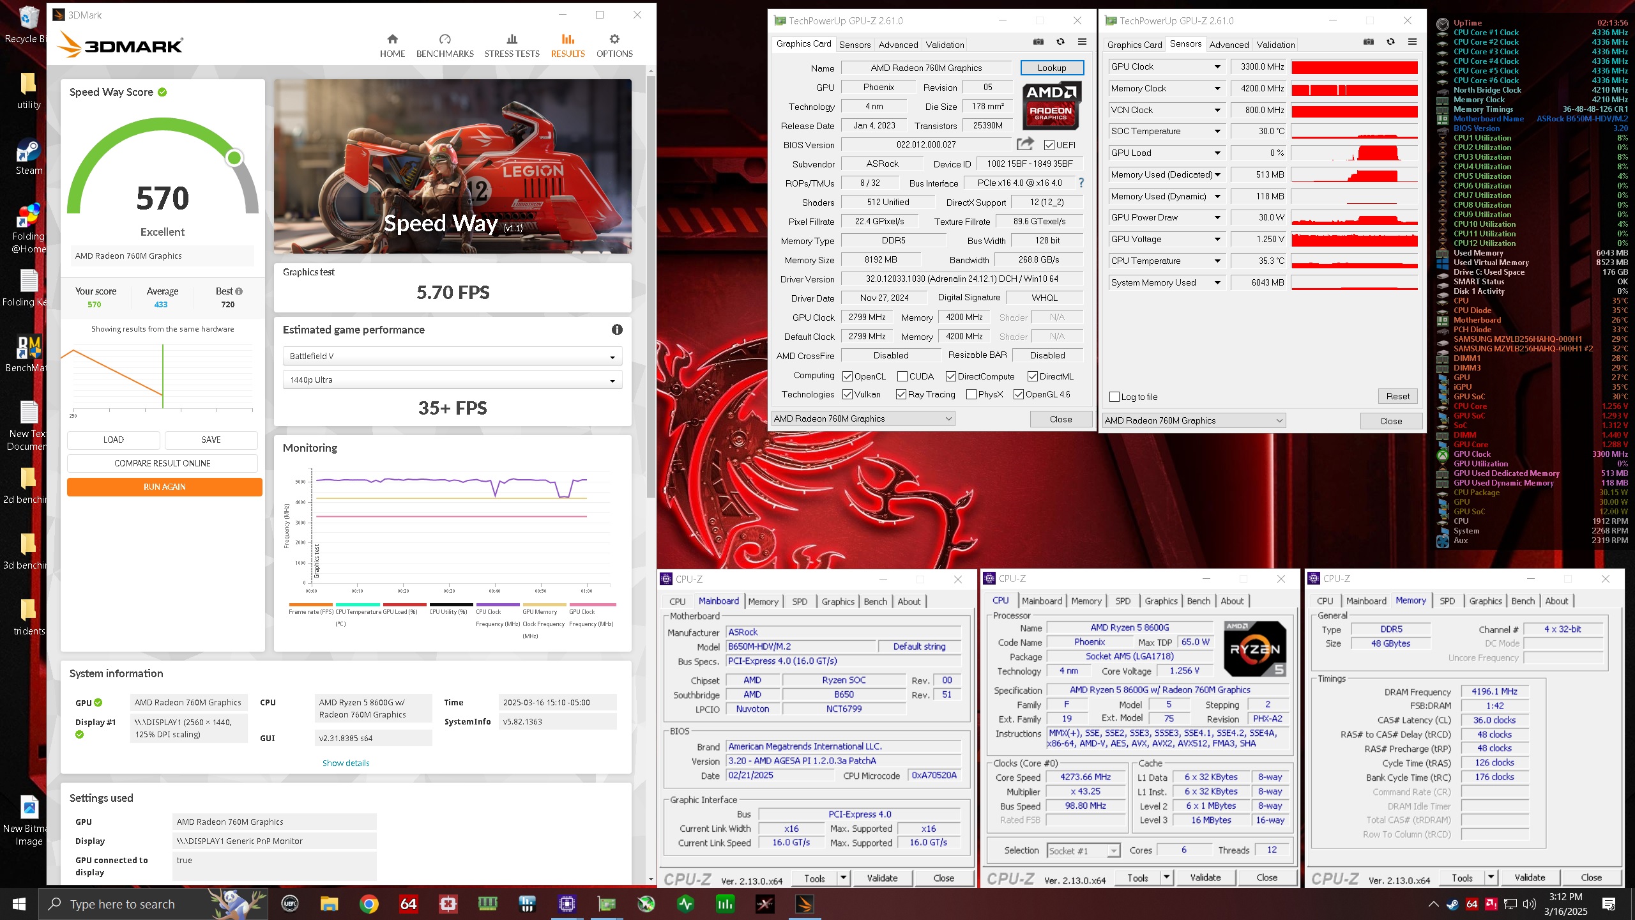Switch to the RESULTS tab in 3DMark
The image size is (1635, 920).
click(568, 45)
